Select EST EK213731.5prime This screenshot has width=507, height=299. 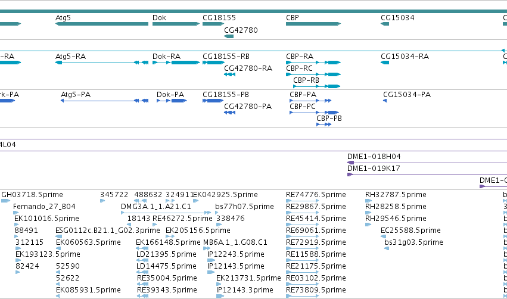tap(218, 285)
